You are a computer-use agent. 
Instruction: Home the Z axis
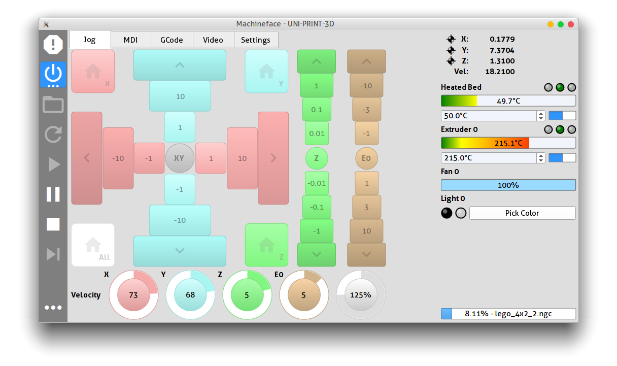[x=266, y=245]
